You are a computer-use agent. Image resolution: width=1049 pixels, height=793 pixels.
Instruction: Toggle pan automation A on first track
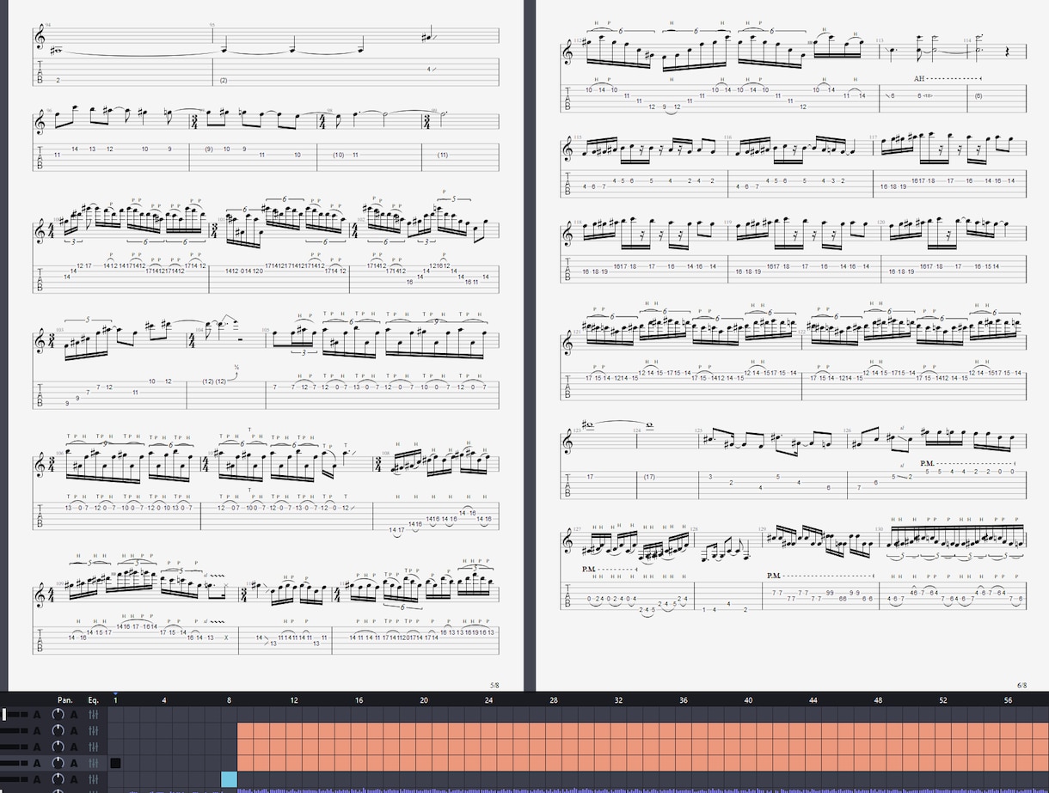pos(75,715)
